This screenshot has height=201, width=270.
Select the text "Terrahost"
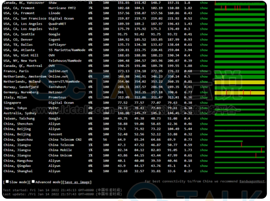[57, 87]
